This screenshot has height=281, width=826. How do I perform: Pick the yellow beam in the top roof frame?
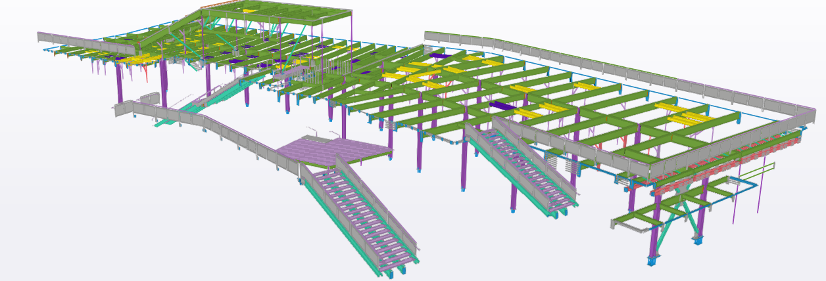[249, 11]
